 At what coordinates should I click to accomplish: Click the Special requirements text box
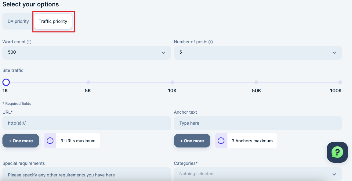click(x=86, y=175)
